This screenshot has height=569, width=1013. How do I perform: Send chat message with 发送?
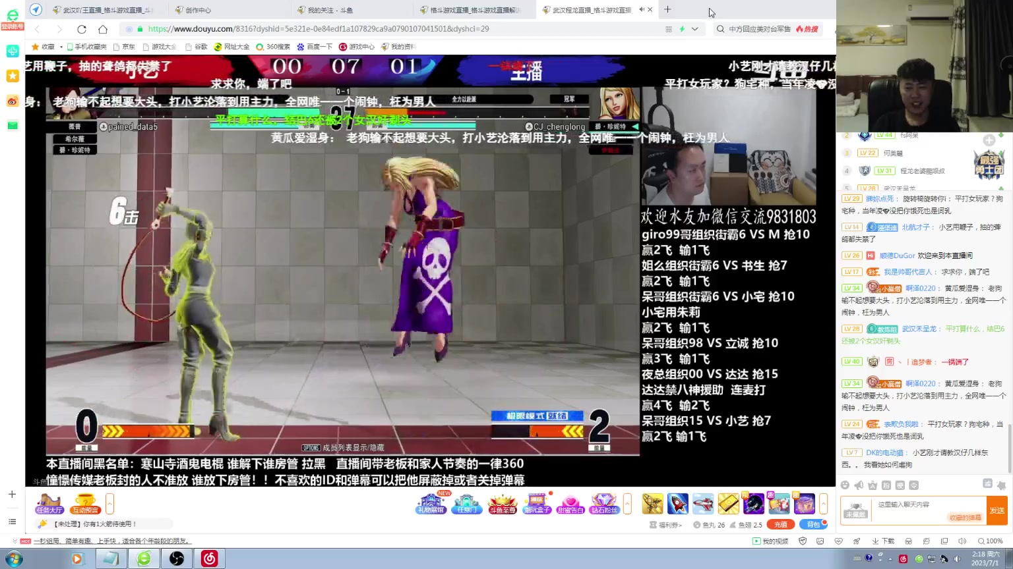pos(997,510)
